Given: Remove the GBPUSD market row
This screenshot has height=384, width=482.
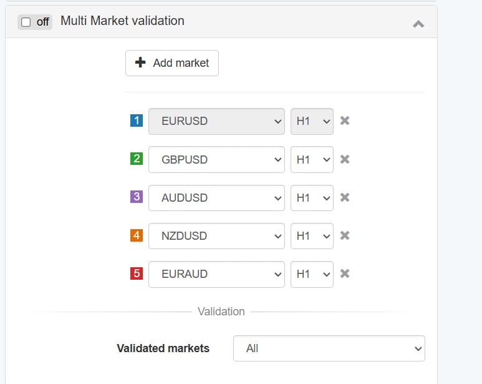Looking at the screenshot, I should (345, 159).
